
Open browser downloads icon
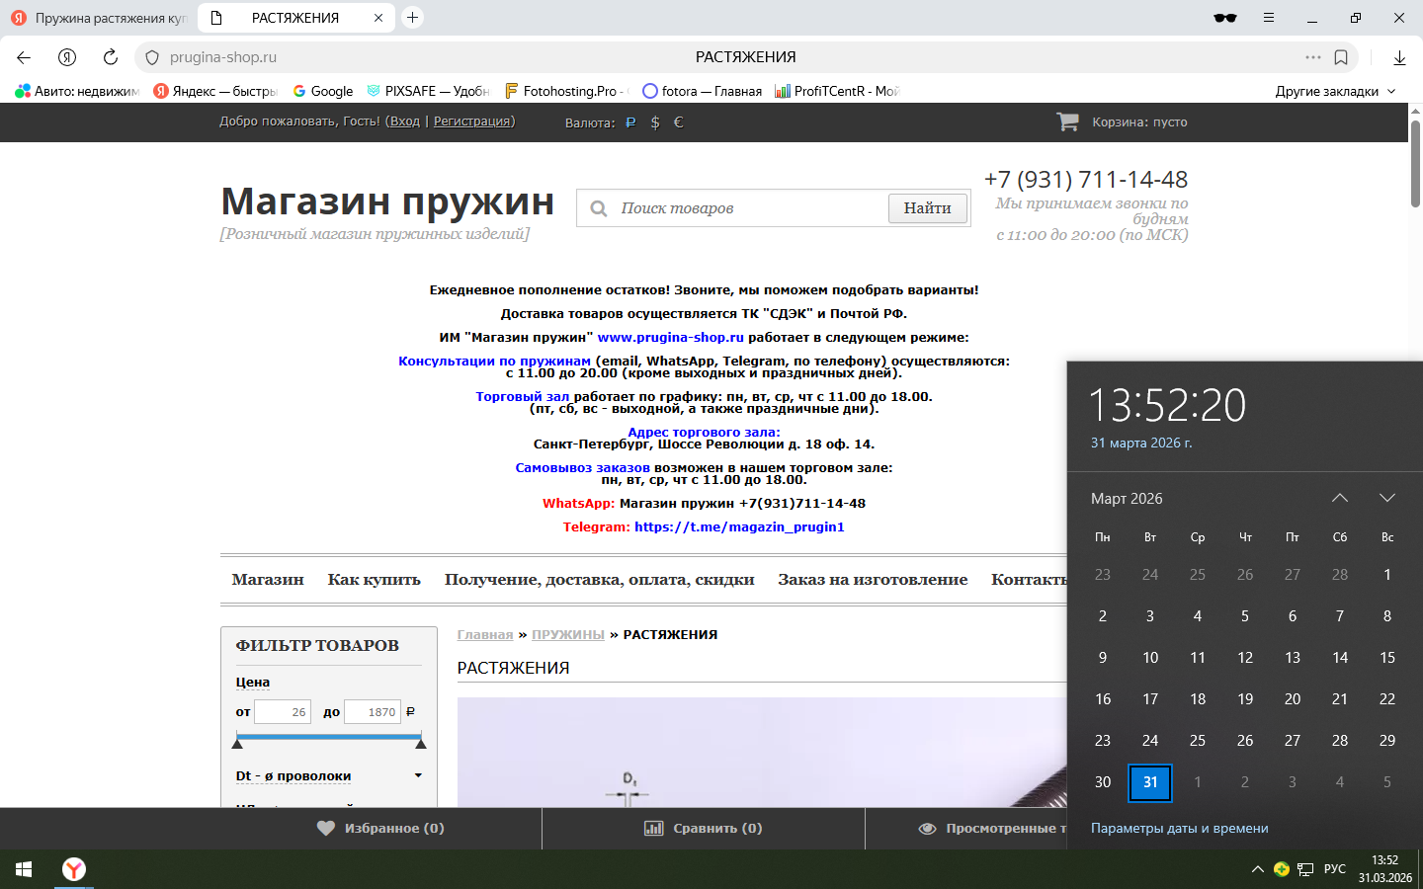click(1399, 58)
